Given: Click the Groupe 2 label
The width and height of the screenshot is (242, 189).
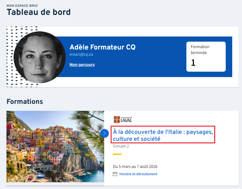Looking at the screenshot, I should point(121,146).
